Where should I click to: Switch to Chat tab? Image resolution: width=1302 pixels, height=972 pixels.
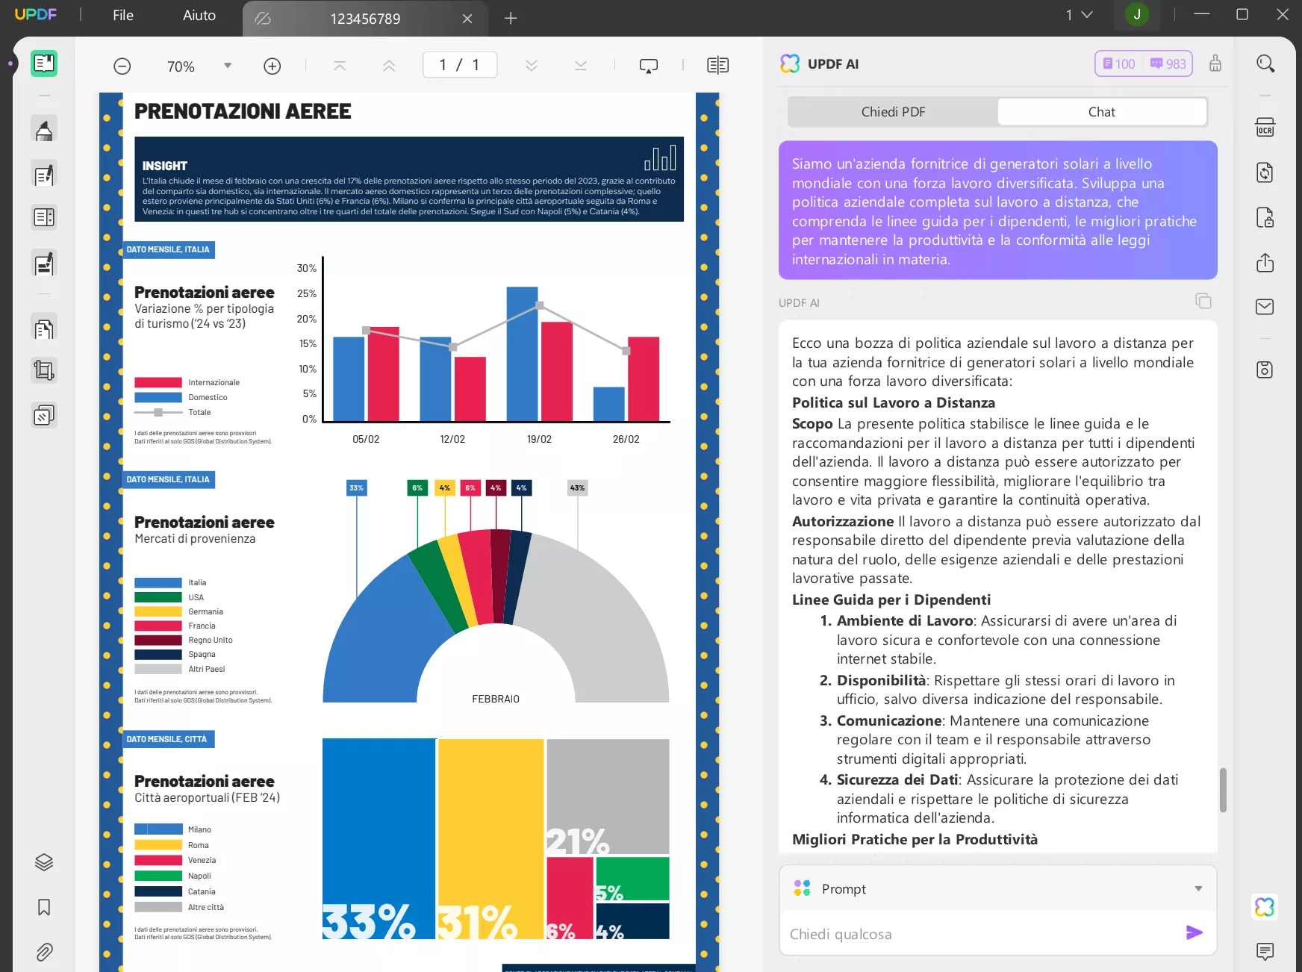tap(1102, 112)
